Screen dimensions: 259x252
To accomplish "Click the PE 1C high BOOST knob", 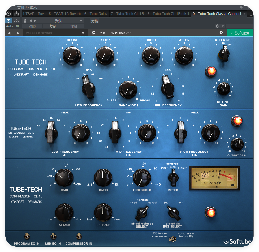I will 151,55.
